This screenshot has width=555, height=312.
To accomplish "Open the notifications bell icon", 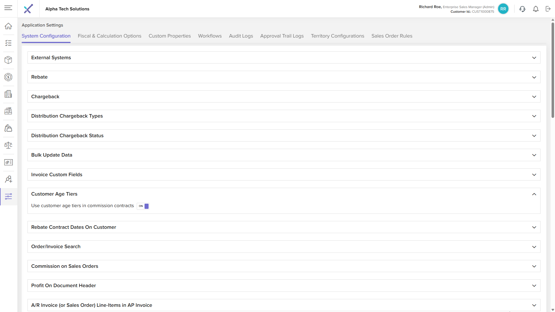I will (x=536, y=9).
